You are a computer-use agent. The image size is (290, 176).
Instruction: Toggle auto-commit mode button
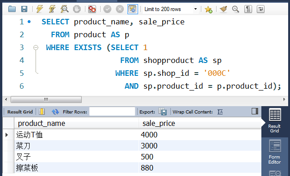pos(133,9)
